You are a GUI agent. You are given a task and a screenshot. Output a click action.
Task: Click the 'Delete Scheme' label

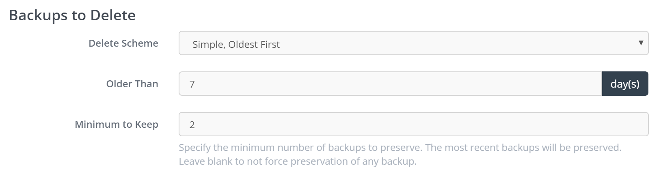click(123, 43)
